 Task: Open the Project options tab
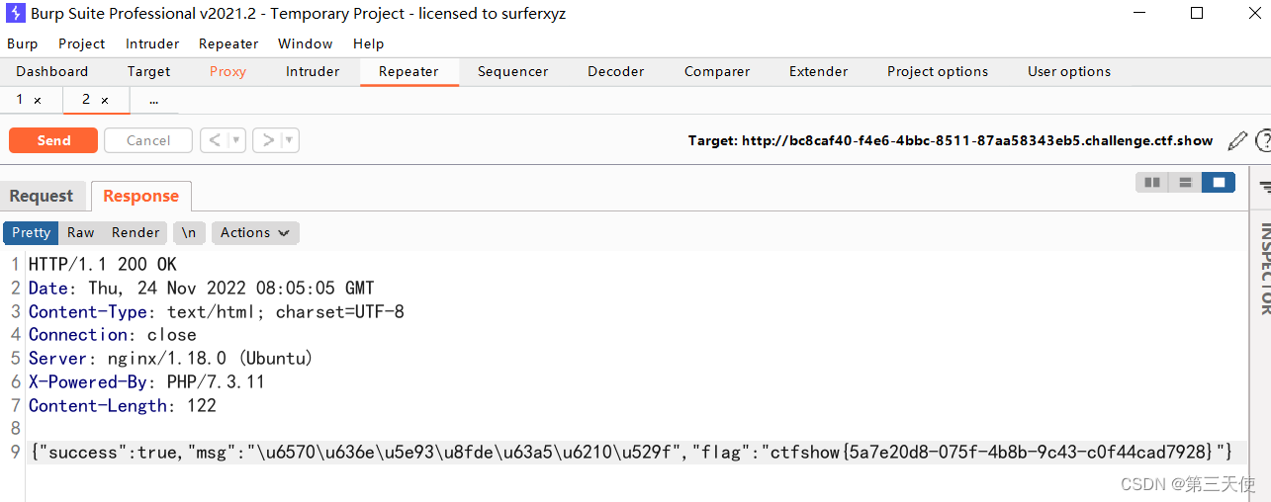pyautogui.click(x=938, y=71)
